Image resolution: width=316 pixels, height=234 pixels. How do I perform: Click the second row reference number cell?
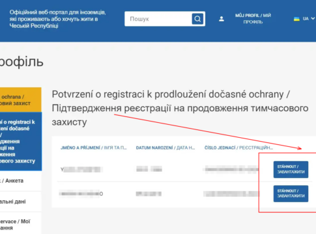(x=231, y=194)
